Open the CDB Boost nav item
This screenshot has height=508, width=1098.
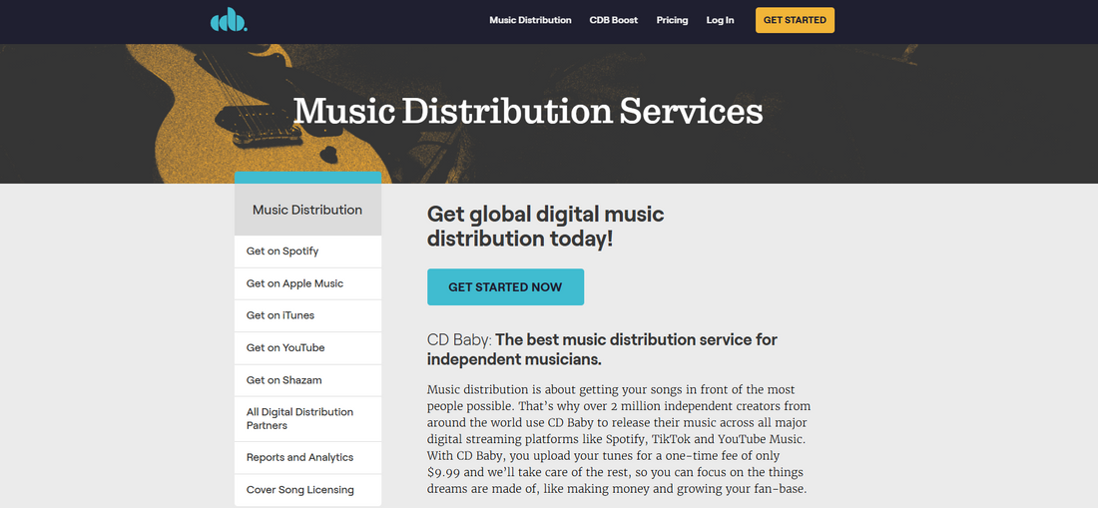613,20
